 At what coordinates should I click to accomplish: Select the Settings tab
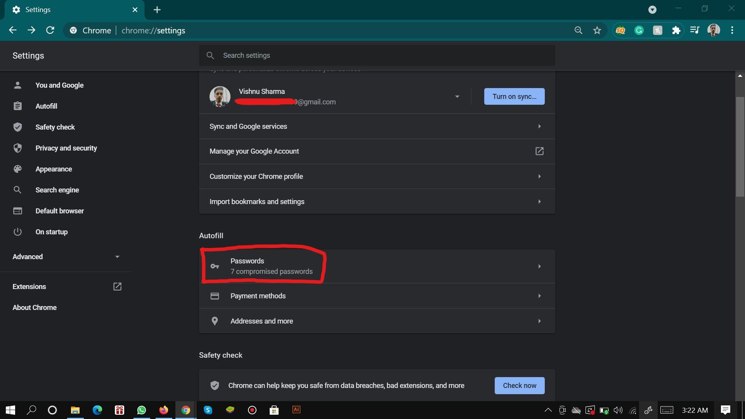pyautogui.click(x=74, y=10)
